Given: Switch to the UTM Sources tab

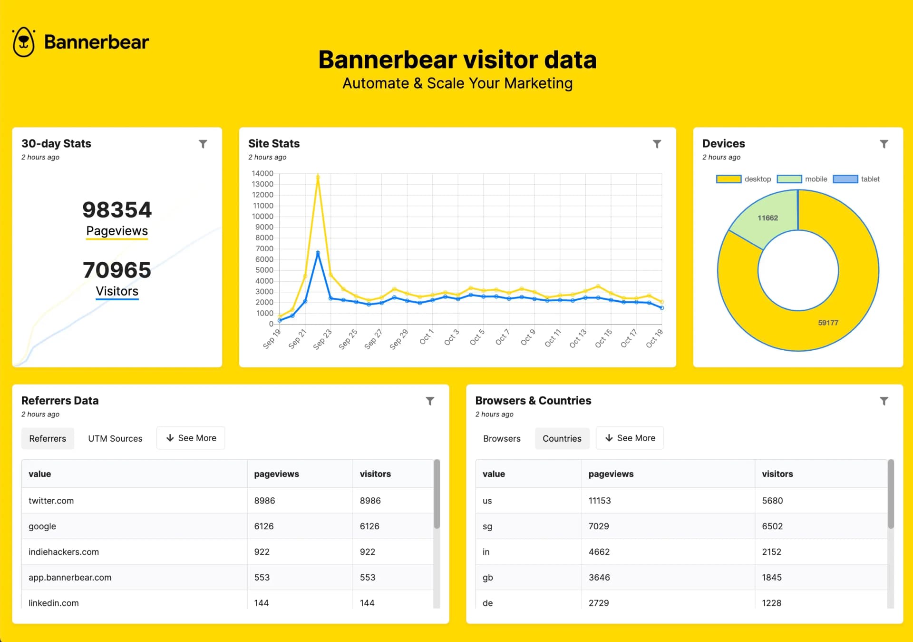Looking at the screenshot, I should [x=115, y=438].
